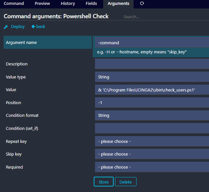Image resolution: width=209 pixels, height=192 pixels.
Task: Click the Condition (set_if) input
Action: 152,128
